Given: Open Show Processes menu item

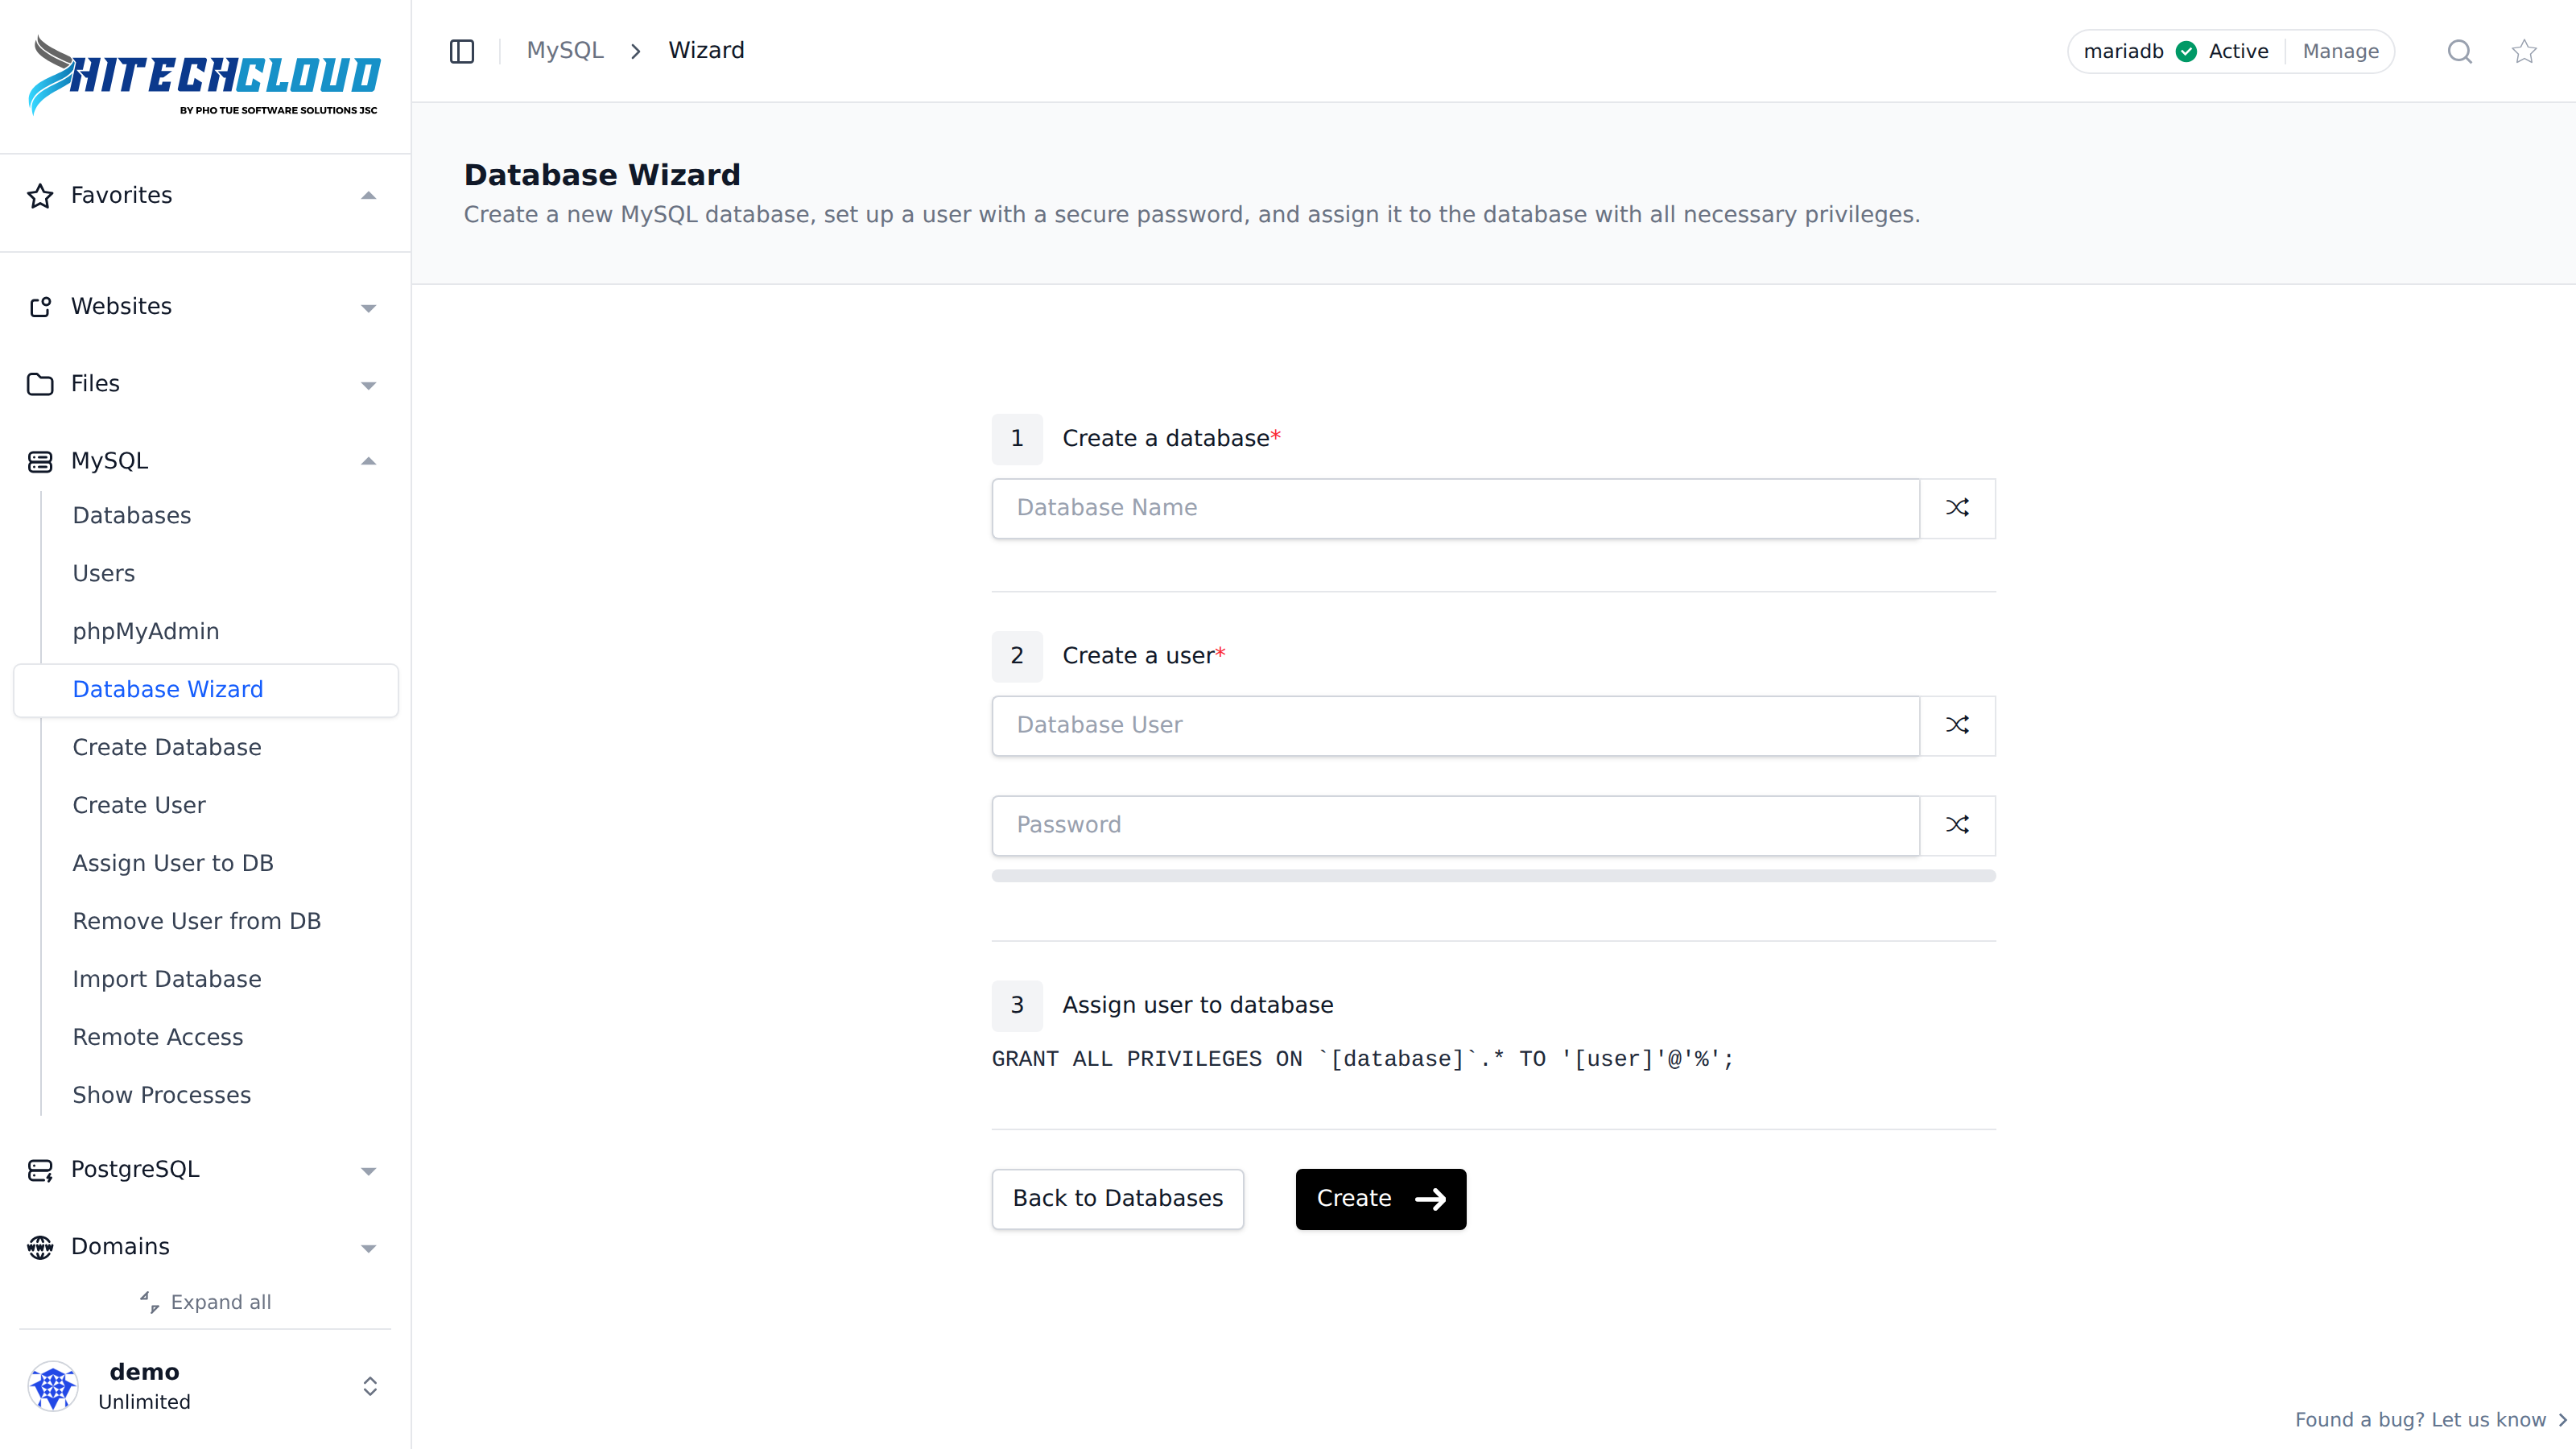Looking at the screenshot, I should pos(162,1096).
